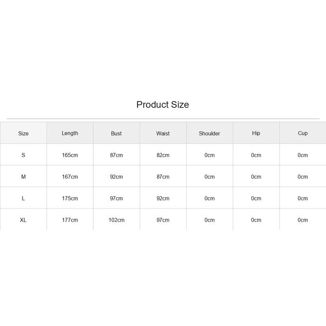Click the Shoulder column header
326x326 pixels.
click(209, 133)
